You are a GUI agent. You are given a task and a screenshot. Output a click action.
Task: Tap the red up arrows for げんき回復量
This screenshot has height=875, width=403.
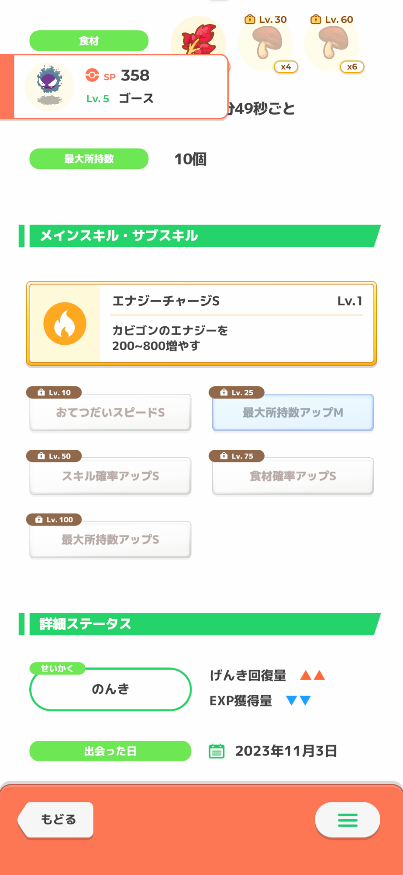click(x=313, y=675)
